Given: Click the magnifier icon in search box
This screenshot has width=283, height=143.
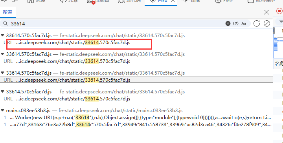Looking at the screenshot, I should 6,23.
